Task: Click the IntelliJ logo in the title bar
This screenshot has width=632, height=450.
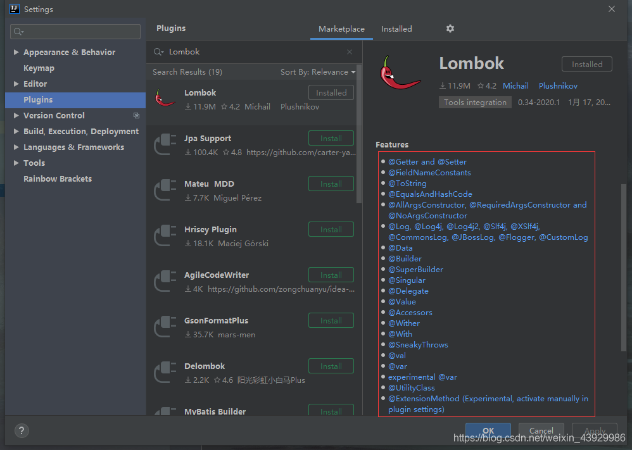Action: 14,9
